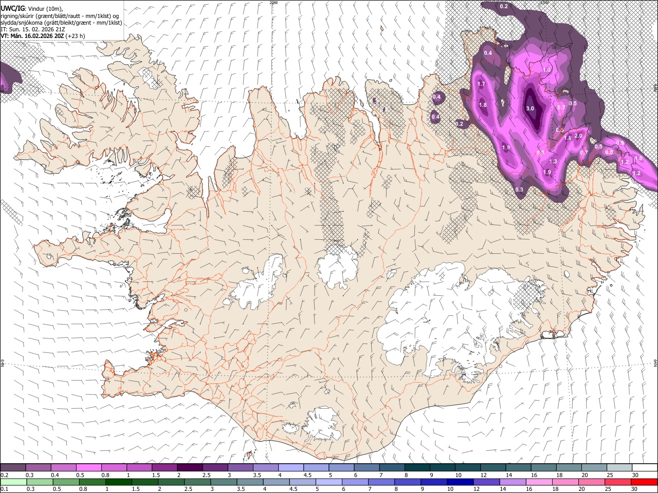Pick the light pink swatch at 16 in bottom legend row
Viewport: 658px width, 493px height.
(539, 482)
